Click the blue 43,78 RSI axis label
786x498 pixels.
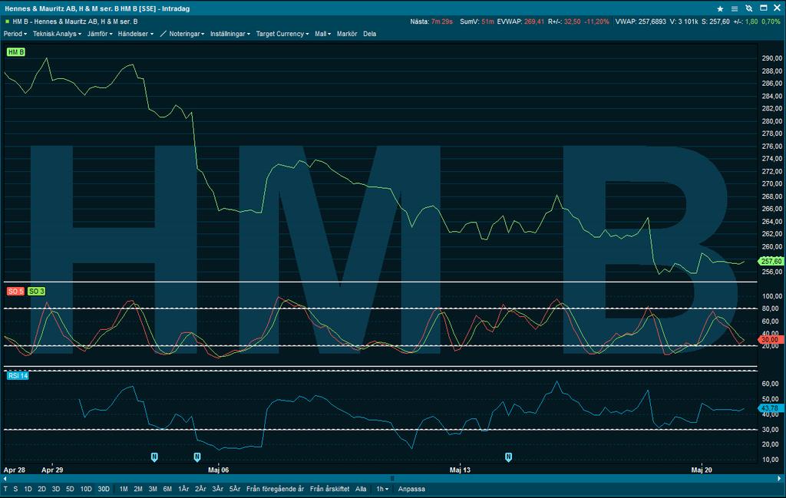point(771,408)
